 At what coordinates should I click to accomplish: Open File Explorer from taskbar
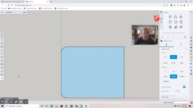[56, 106]
